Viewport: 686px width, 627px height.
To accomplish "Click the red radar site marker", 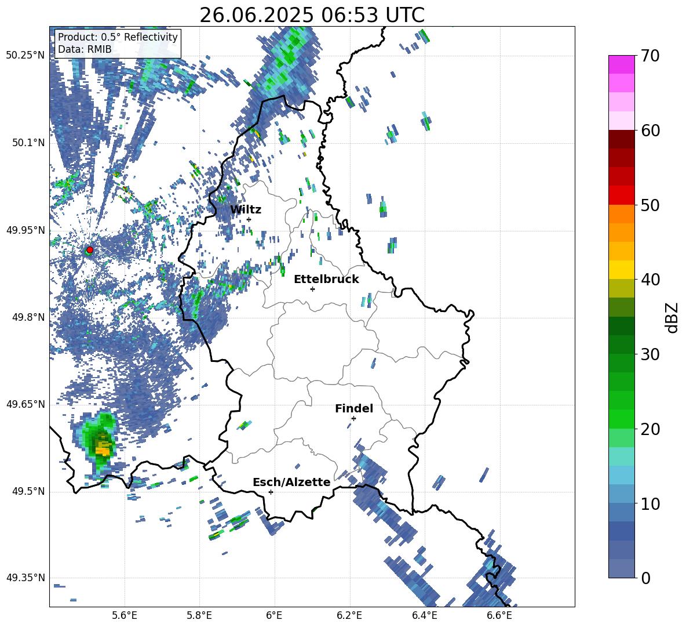I will [90, 250].
